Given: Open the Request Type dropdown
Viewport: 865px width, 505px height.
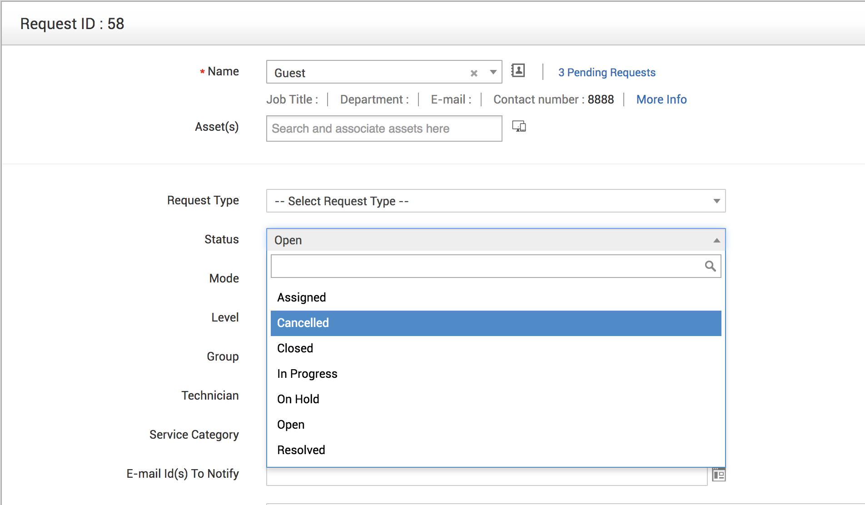Looking at the screenshot, I should (x=496, y=201).
